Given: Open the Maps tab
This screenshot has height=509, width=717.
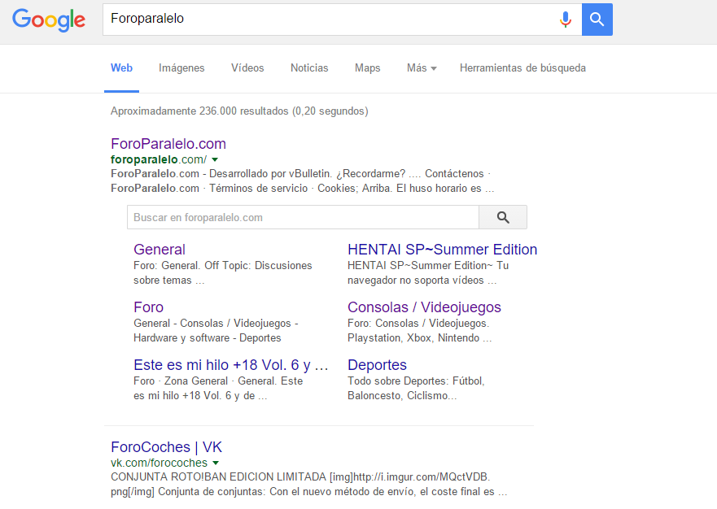Looking at the screenshot, I should (367, 68).
